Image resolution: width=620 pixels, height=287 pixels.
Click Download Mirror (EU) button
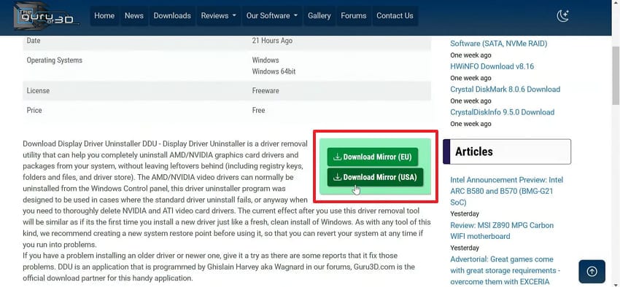(x=373, y=157)
